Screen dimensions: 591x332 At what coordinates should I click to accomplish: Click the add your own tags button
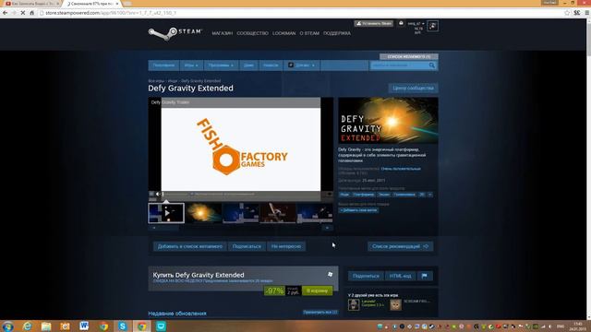(x=358, y=210)
